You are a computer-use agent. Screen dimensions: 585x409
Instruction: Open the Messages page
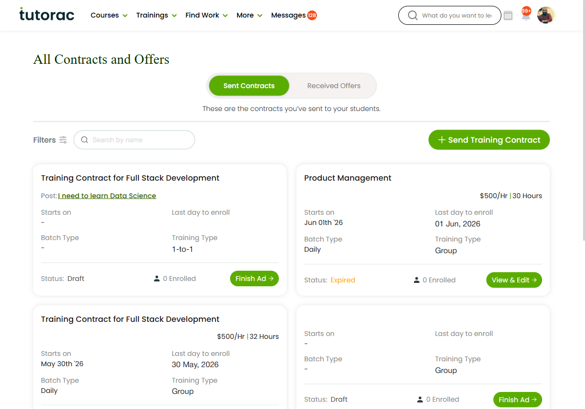(288, 15)
